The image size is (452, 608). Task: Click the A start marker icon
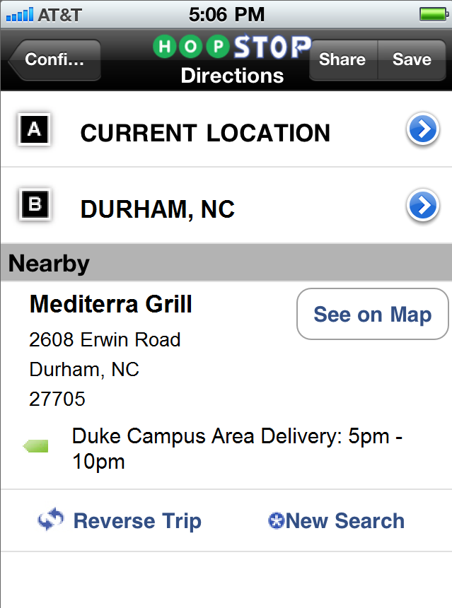tap(34, 131)
